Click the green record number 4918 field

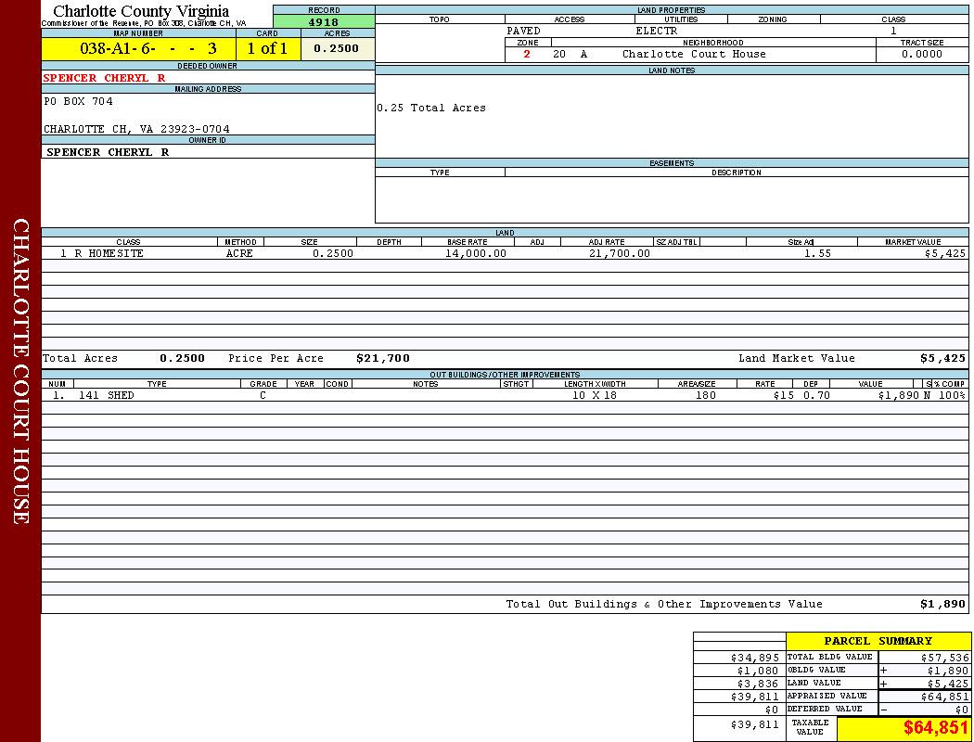[x=323, y=22]
